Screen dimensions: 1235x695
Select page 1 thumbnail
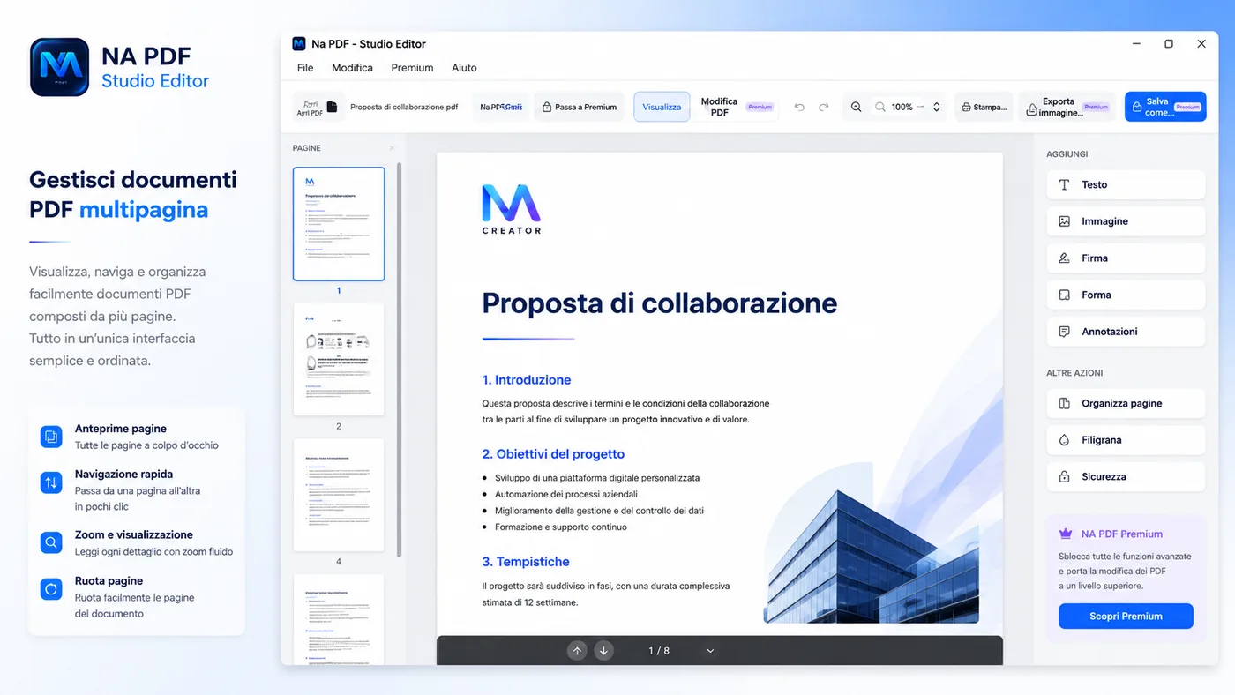coord(339,224)
